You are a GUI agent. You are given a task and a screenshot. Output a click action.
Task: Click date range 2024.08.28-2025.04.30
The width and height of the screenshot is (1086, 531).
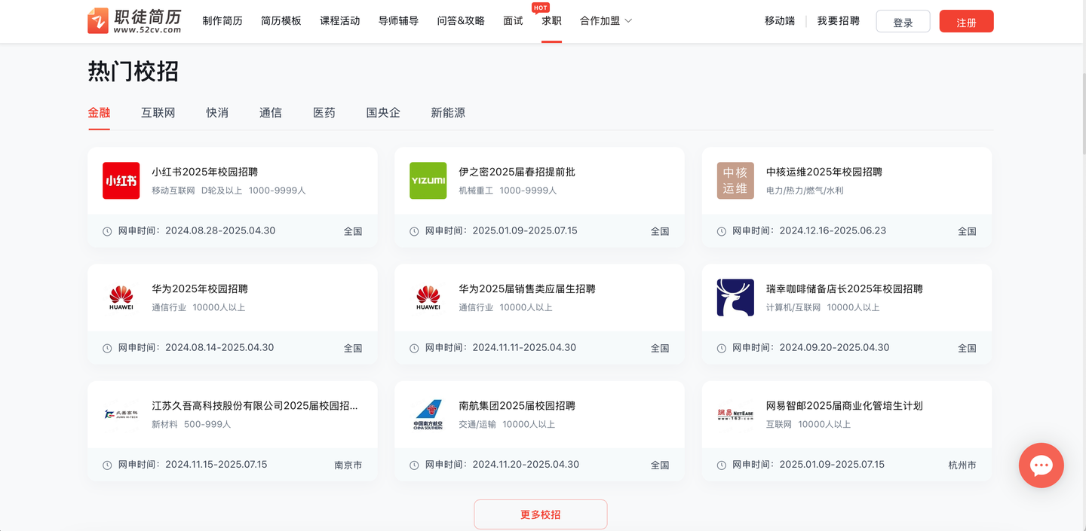[220, 230]
